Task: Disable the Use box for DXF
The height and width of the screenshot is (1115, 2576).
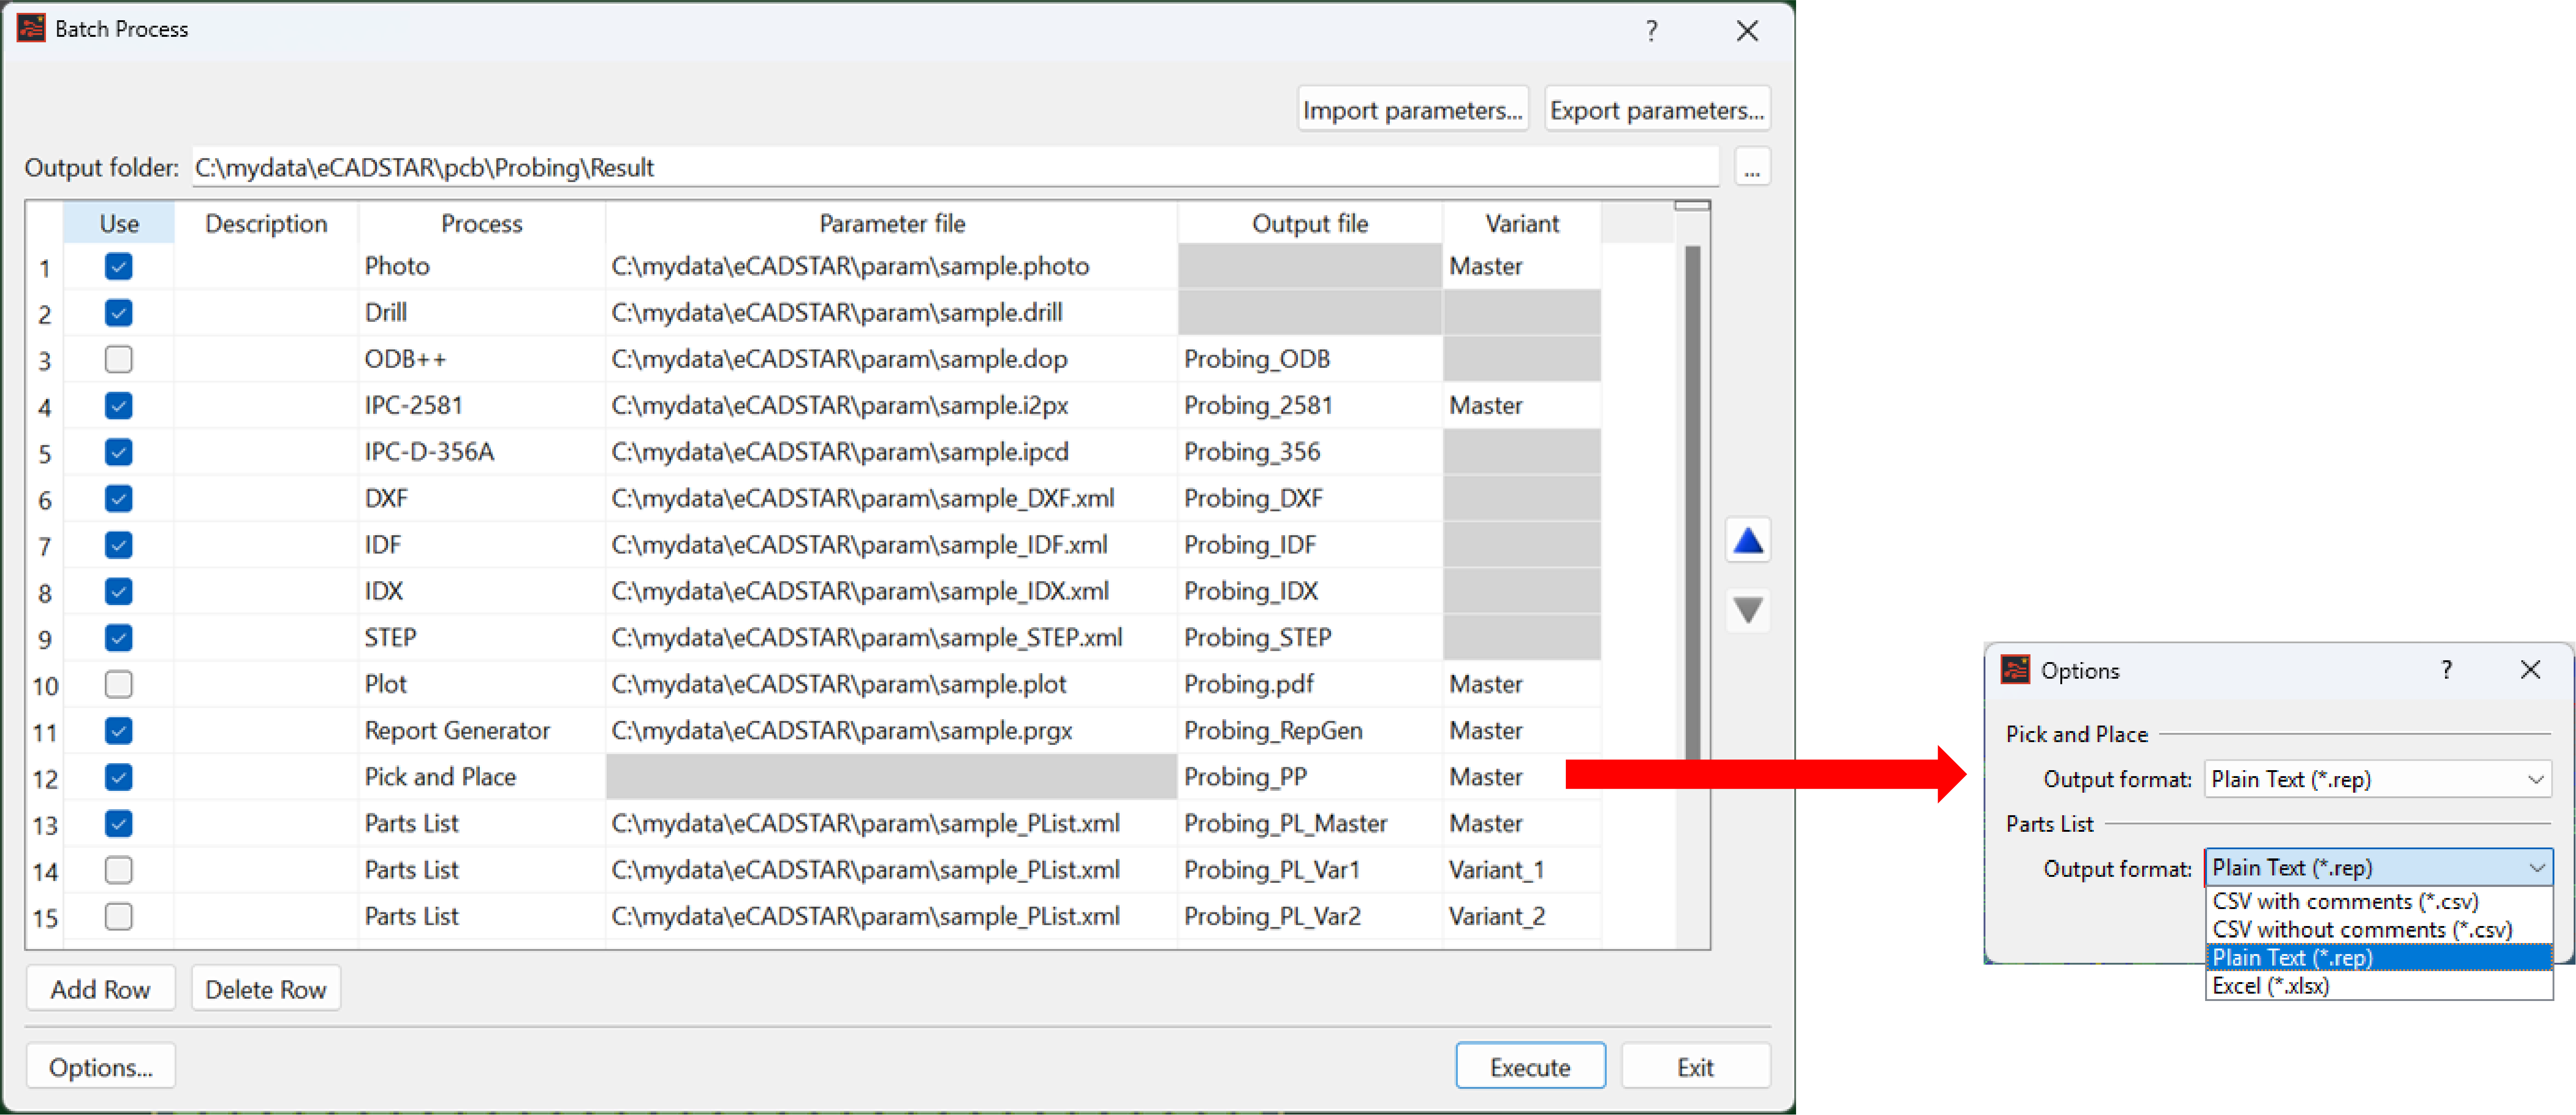Action: tap(118, 498)
